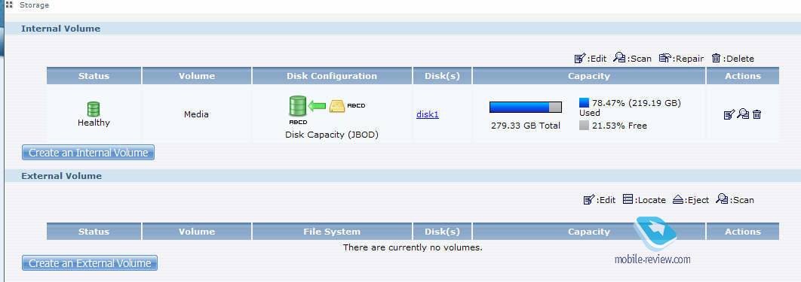Click the Capacity header in External Volume table
The image size is (801, 282).
pyautogui.click(x=589, y=232)
